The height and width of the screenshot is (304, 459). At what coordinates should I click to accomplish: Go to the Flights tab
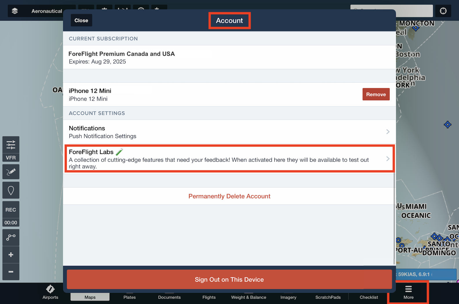(209, 297)
